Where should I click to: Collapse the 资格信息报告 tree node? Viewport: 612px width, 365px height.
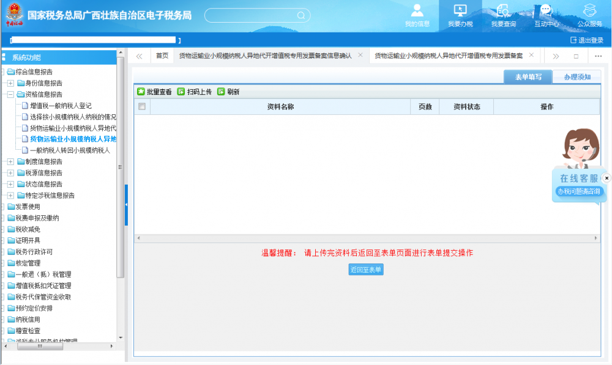[10, 95]
